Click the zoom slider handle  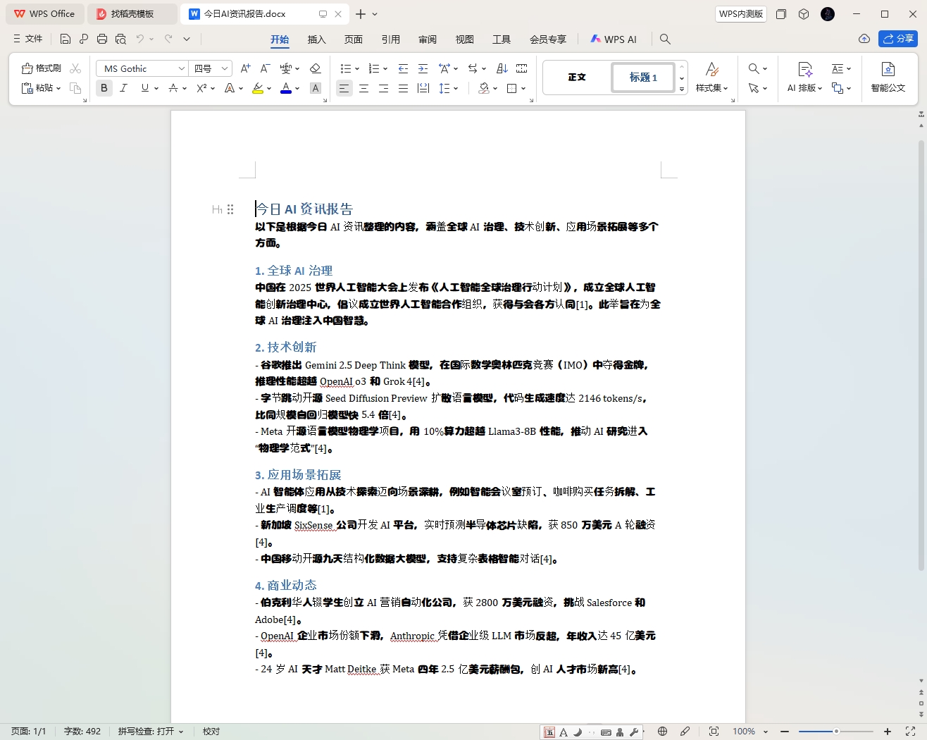coord(836,732)
